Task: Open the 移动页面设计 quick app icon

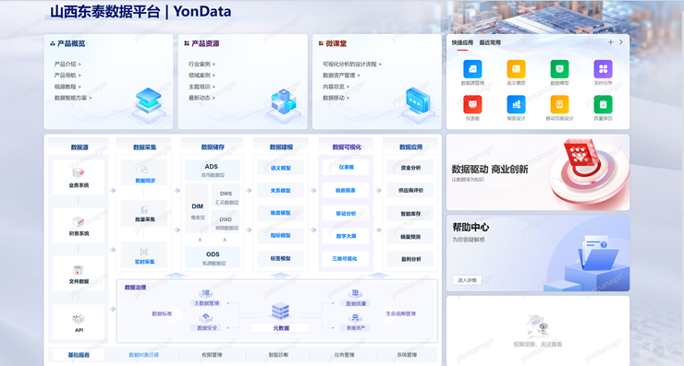Action: click(x=559, y=104)
